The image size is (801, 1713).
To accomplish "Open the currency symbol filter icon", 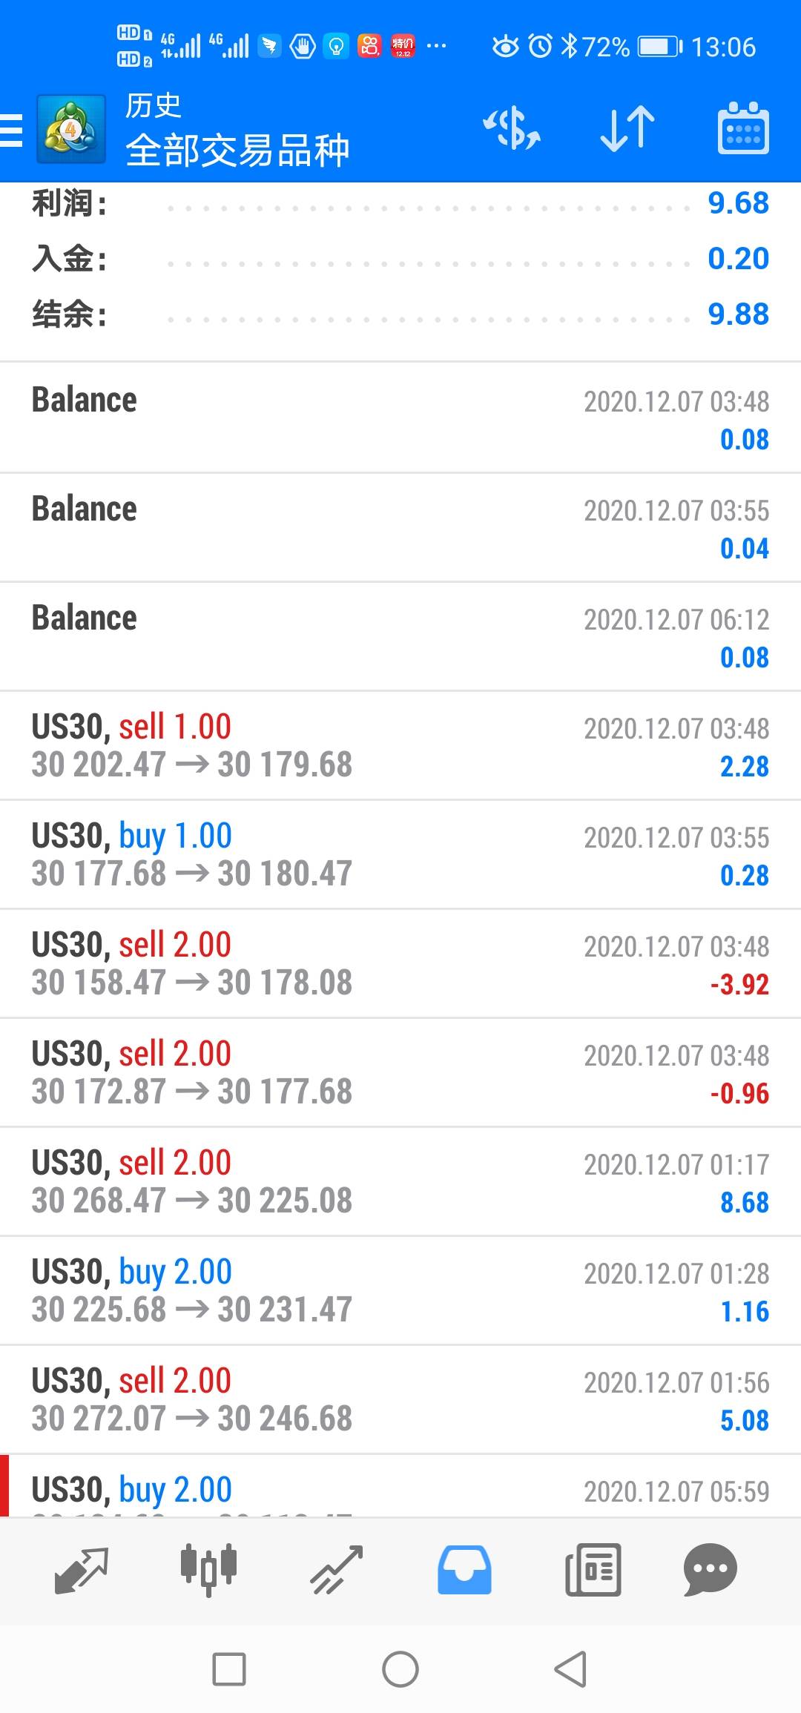I will pos(512,130).
